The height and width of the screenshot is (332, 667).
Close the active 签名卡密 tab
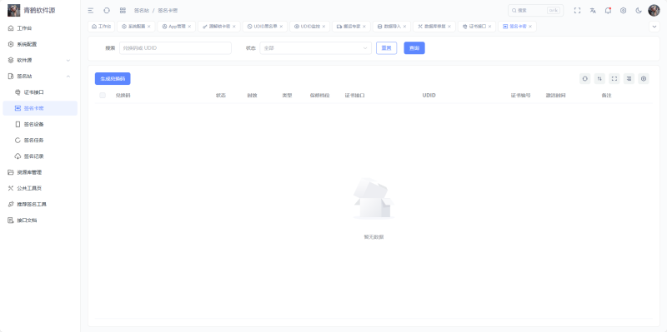[530, 27]
